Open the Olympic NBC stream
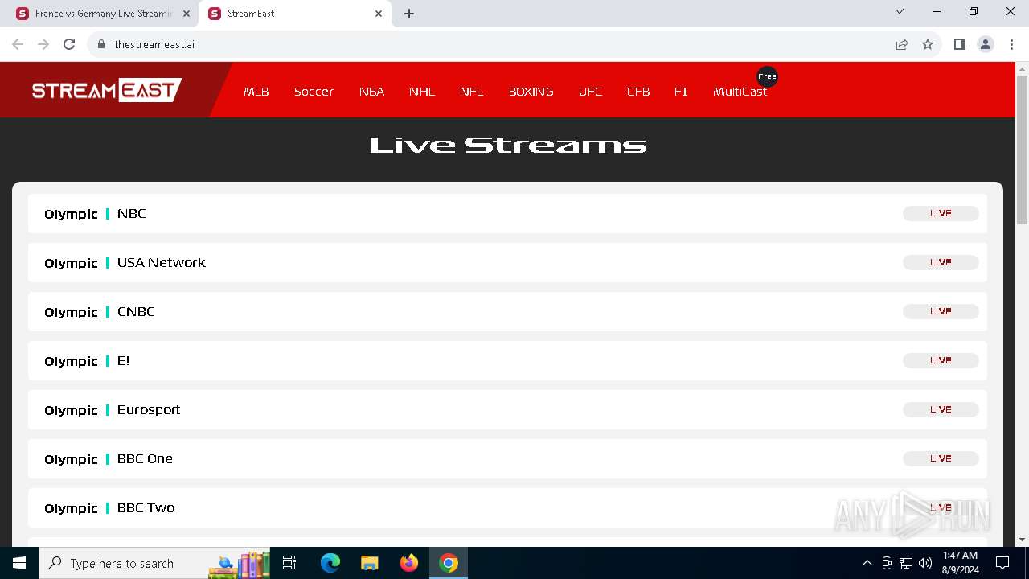The image size is (1029, 579). coord(507,214)
